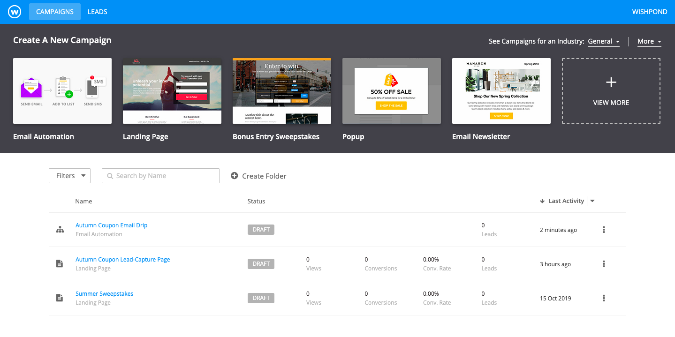Click the automation icon for Autumn Coupon Email Drip
Viewport: 675px width, 337px height.
(x=60, y=230)
